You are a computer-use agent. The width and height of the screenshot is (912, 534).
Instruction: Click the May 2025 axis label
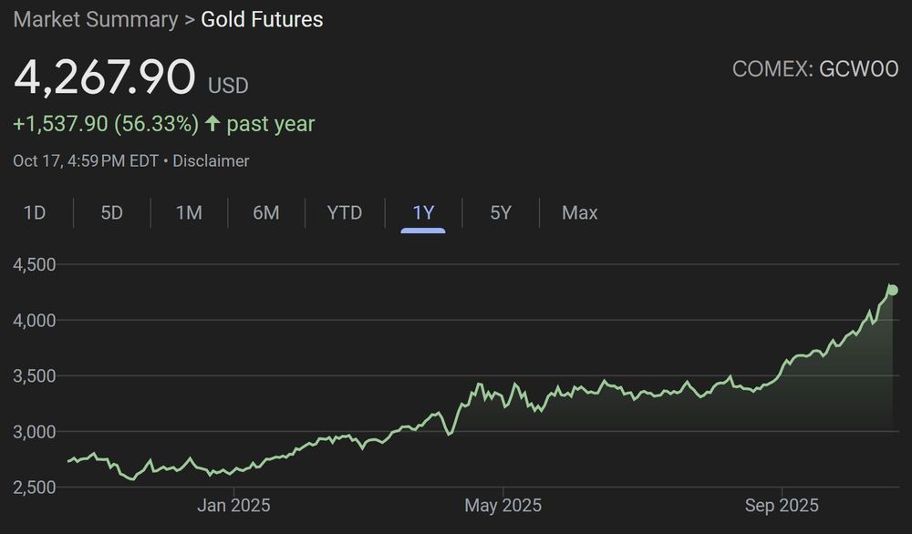[x=503, y=506]
